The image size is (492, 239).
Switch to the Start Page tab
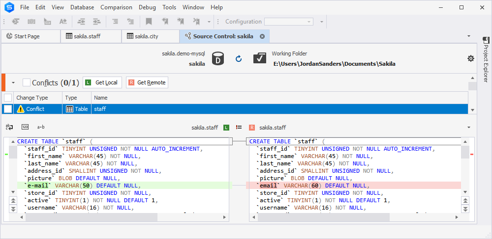click(31, 36)
